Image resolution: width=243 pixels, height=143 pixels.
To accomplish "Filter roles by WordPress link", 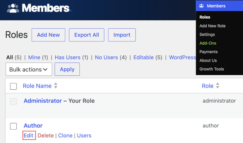I will (182, 58).
